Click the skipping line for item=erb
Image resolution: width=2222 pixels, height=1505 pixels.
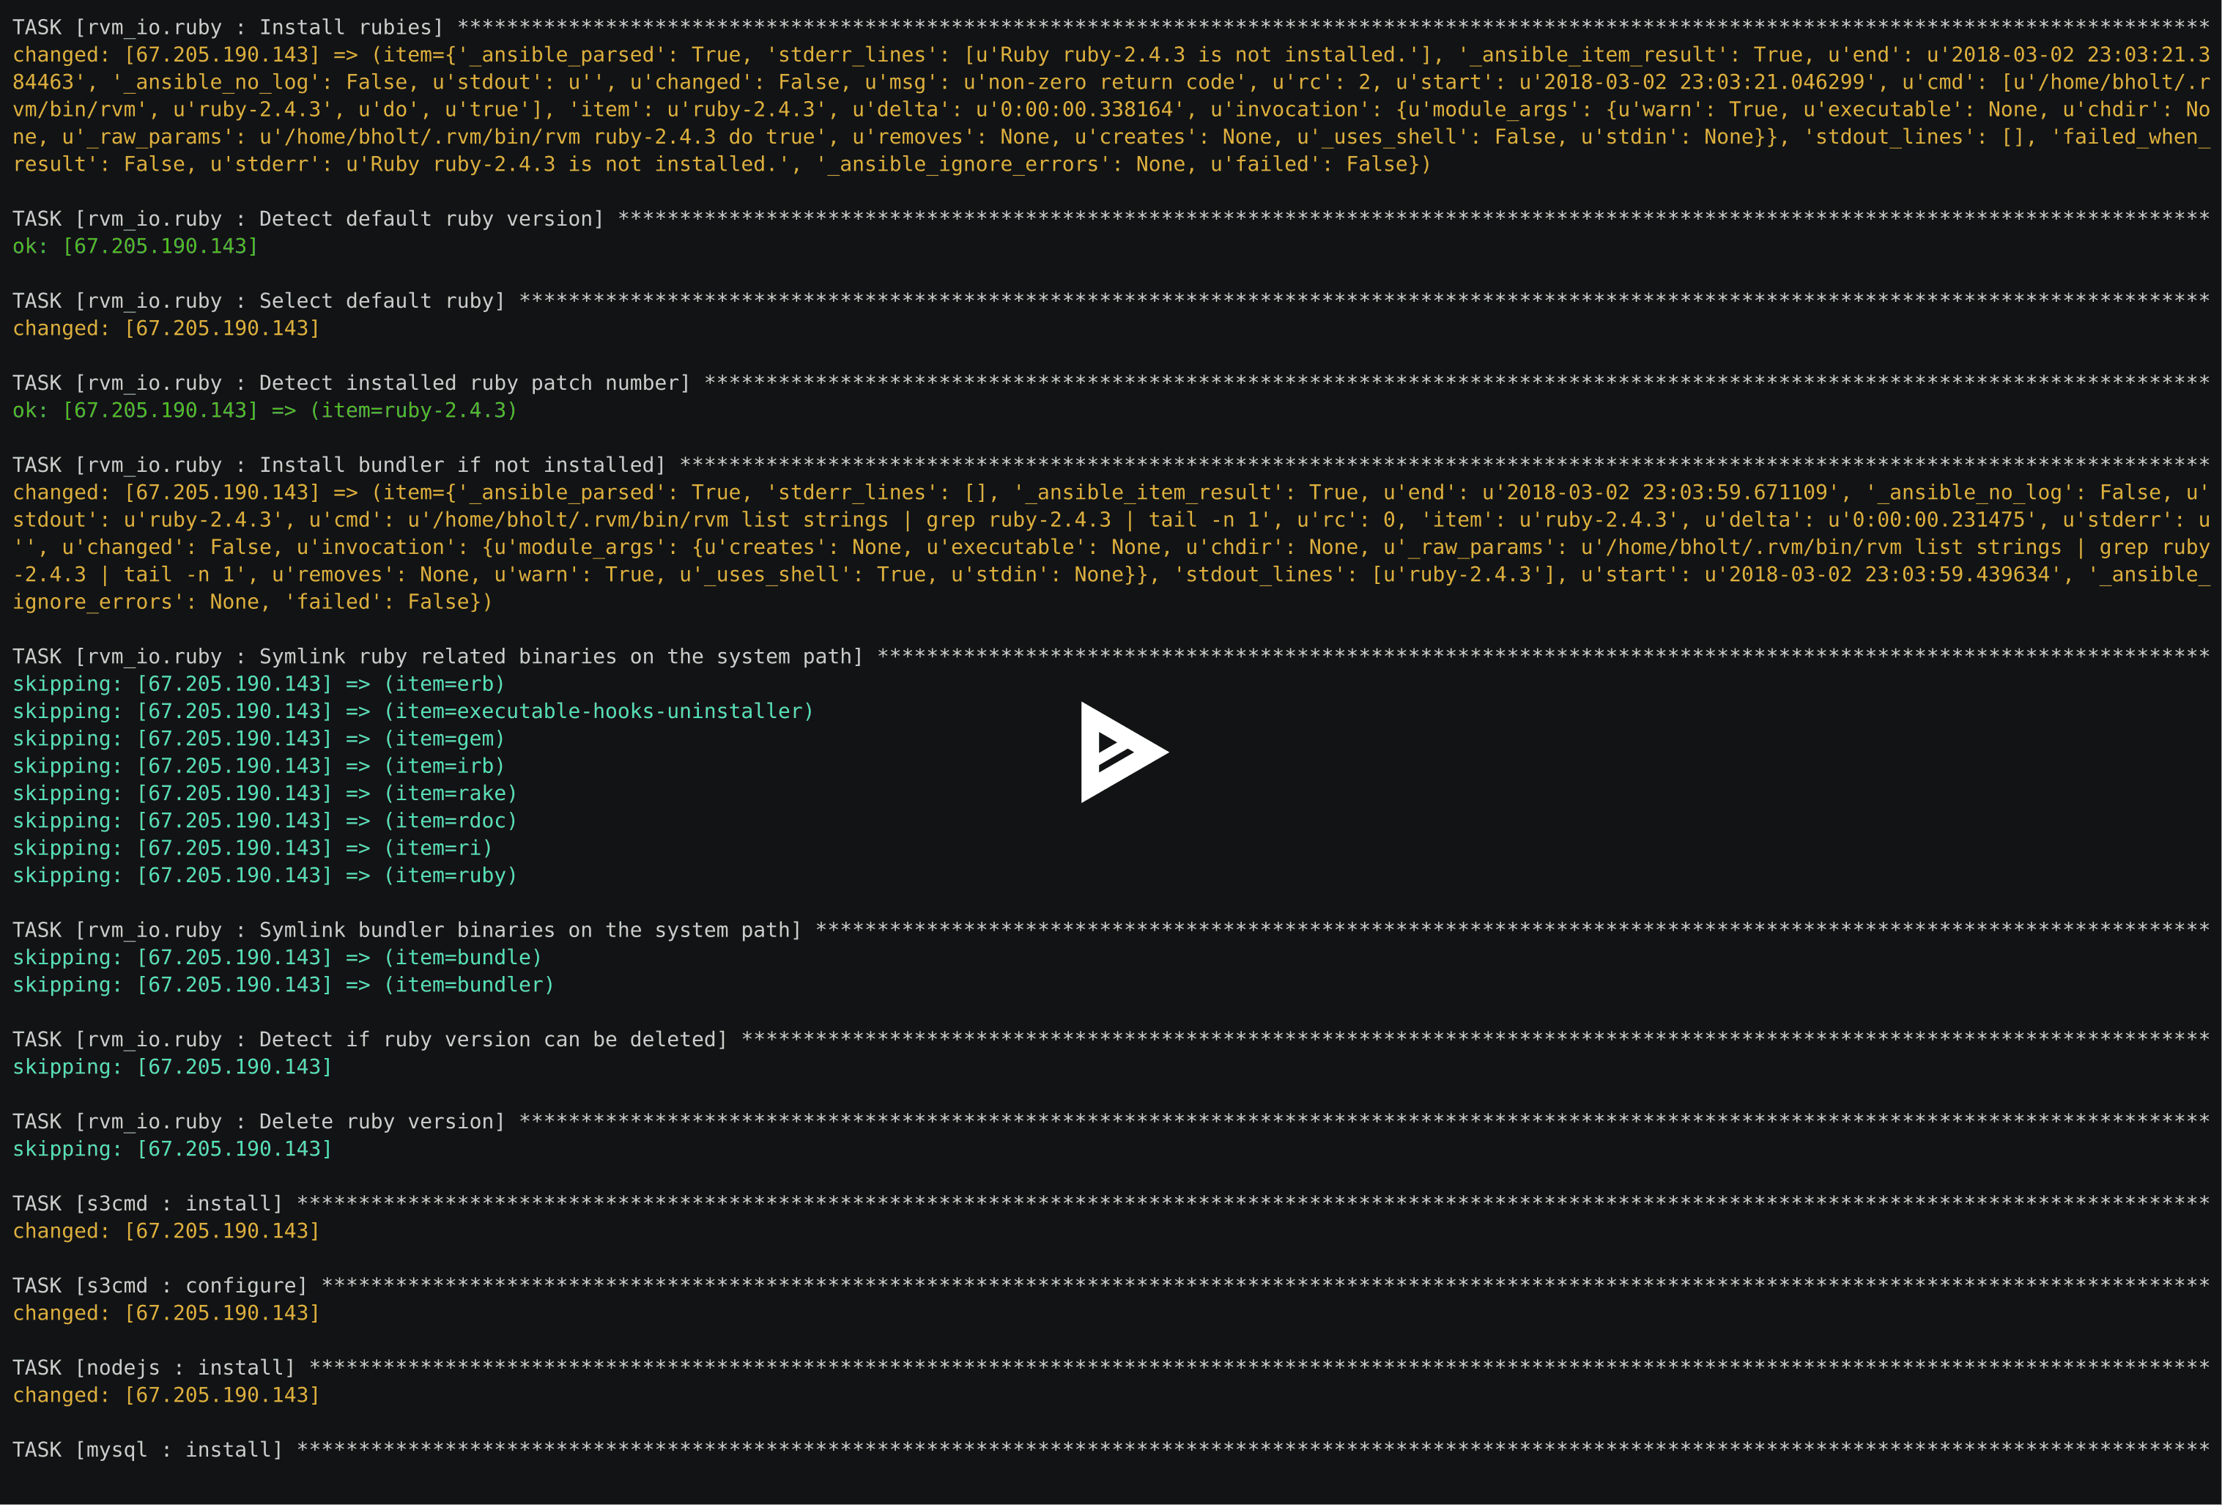coord(258,684)
